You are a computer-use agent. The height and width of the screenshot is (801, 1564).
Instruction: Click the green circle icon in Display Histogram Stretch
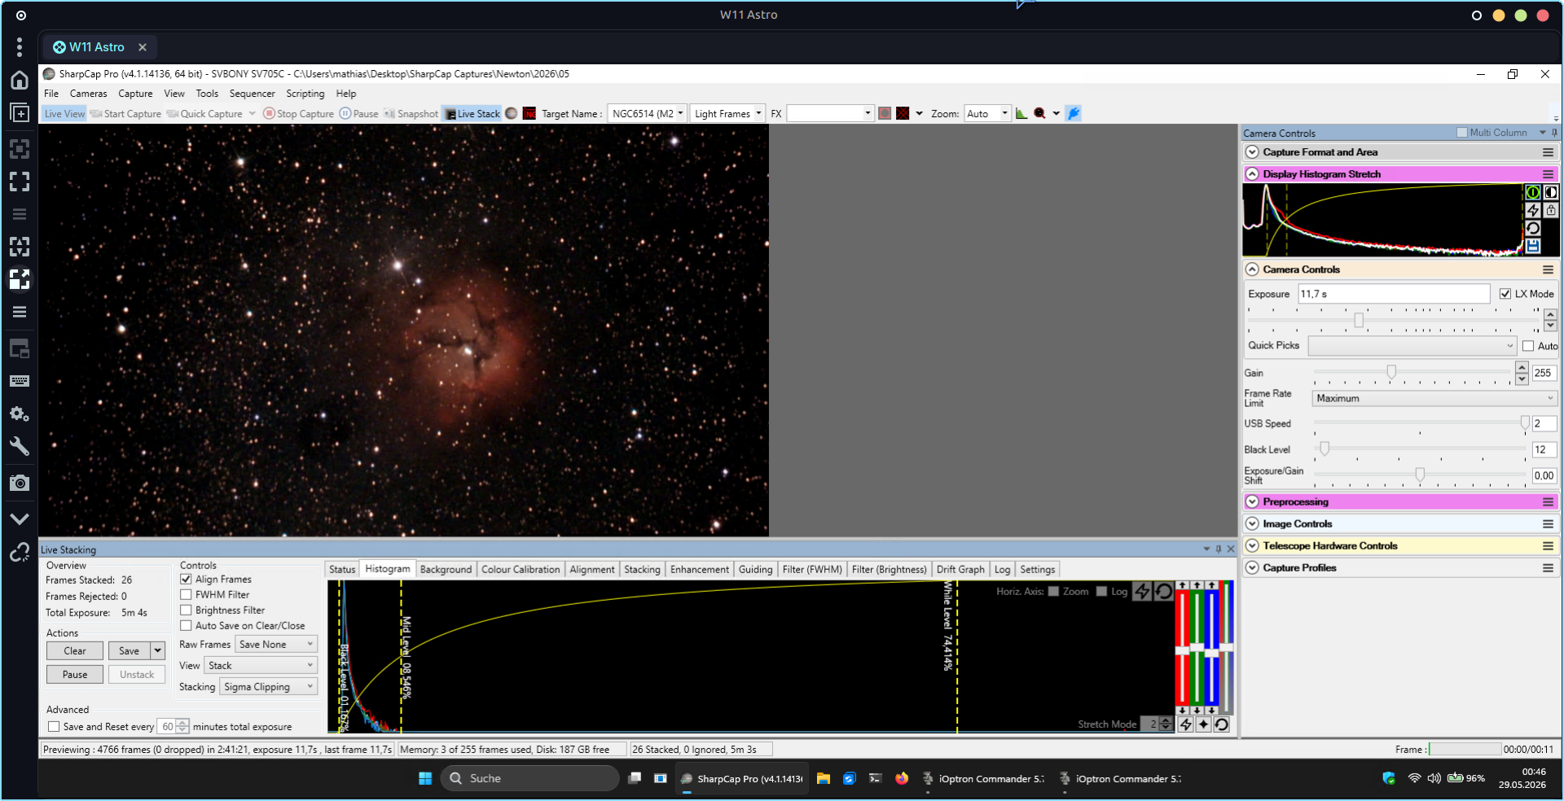click(1532, 192)
